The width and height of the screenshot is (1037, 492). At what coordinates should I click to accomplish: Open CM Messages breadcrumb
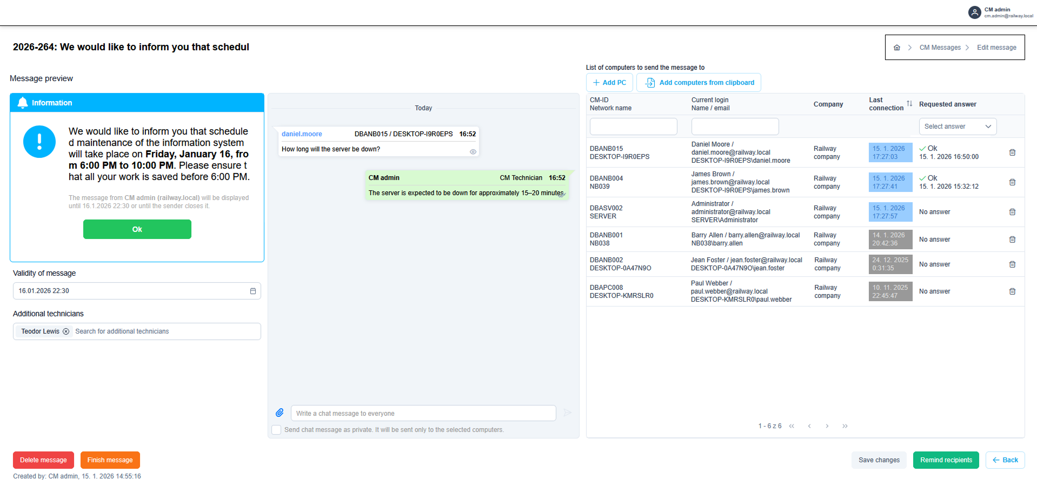click(940, 48)
